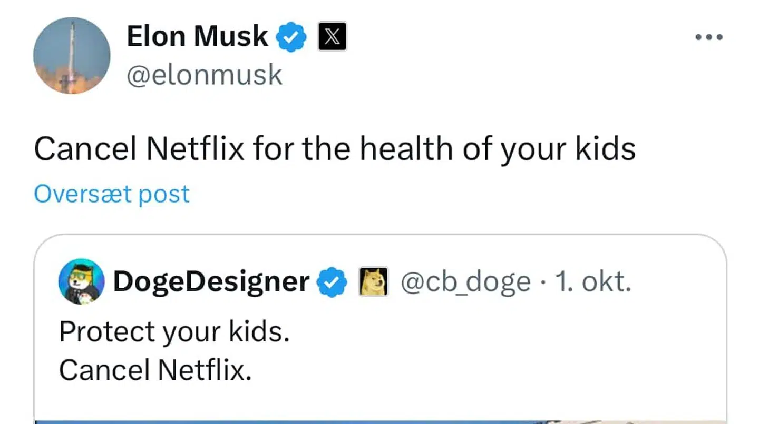
Task: Click the word "health" in the main post
Action: [407, 149]
